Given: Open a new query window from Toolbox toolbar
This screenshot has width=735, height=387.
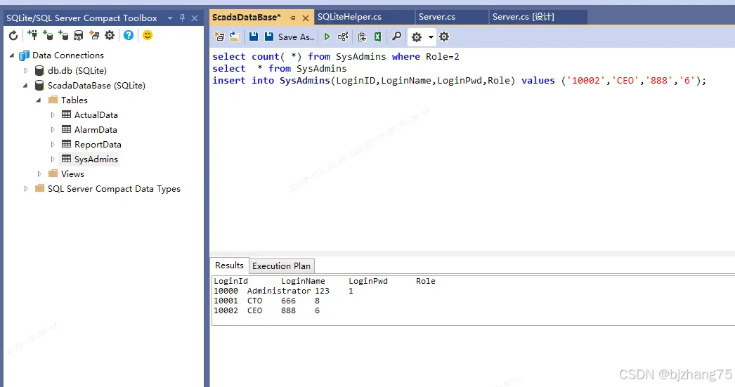Looking at the screenshot, I should tap(94, 35).
